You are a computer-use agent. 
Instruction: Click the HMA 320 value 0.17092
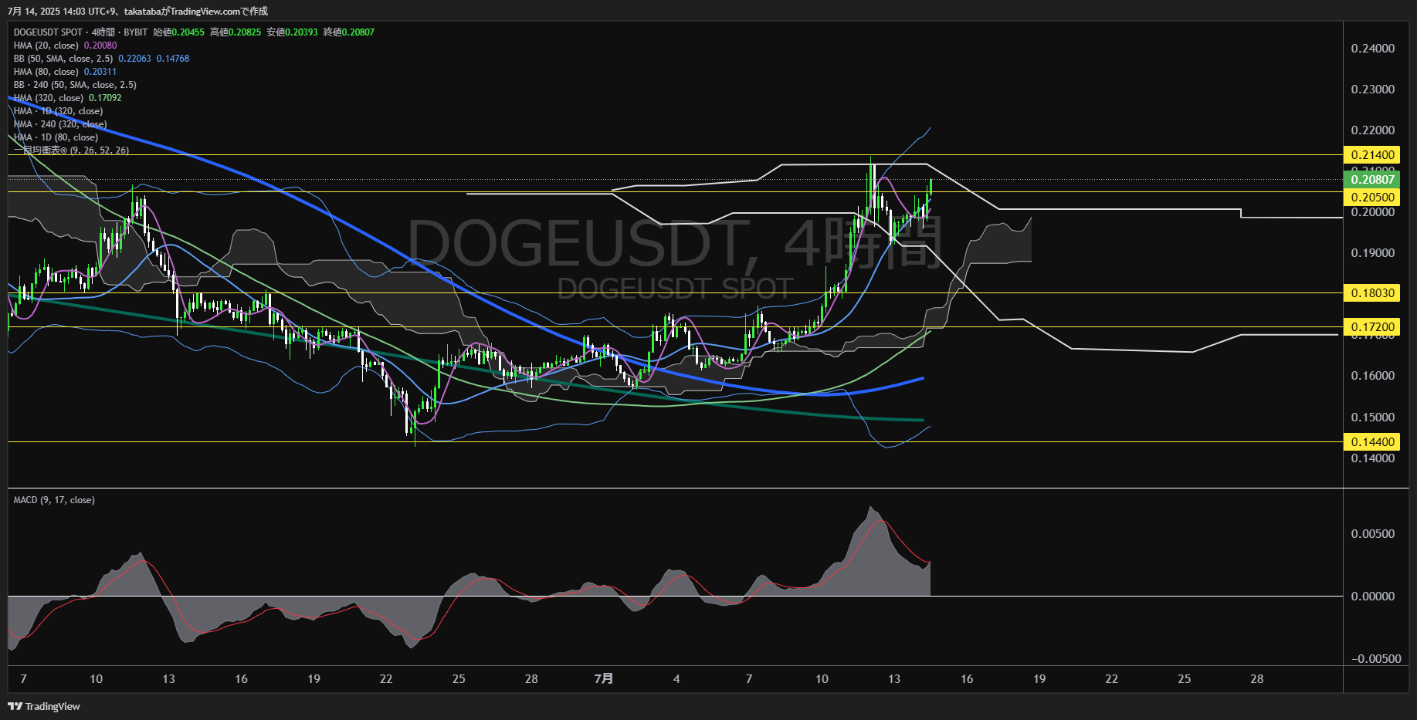pos(105,98)
